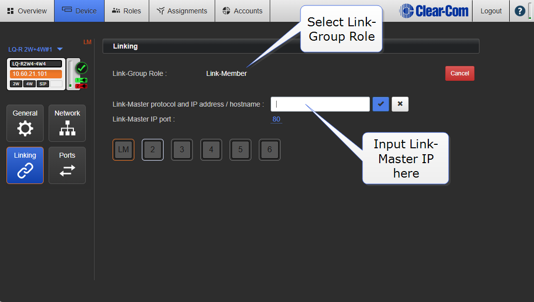Viewport: 534px width, 302px height.
Task: Edit the Link-Master IP port 80
Action: coord(276,119)
